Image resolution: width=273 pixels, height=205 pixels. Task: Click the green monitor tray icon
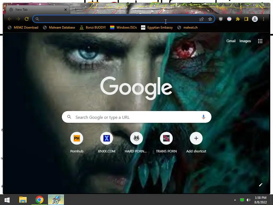pos(242,200)
